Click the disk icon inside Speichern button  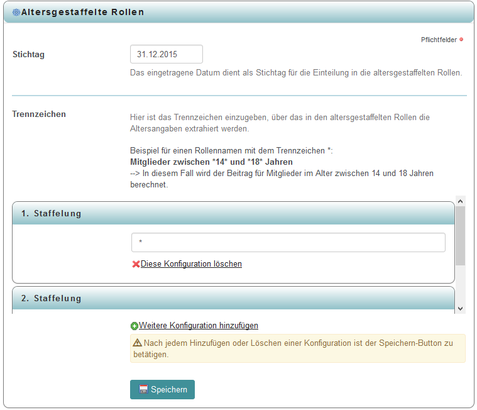click(143, 390)
